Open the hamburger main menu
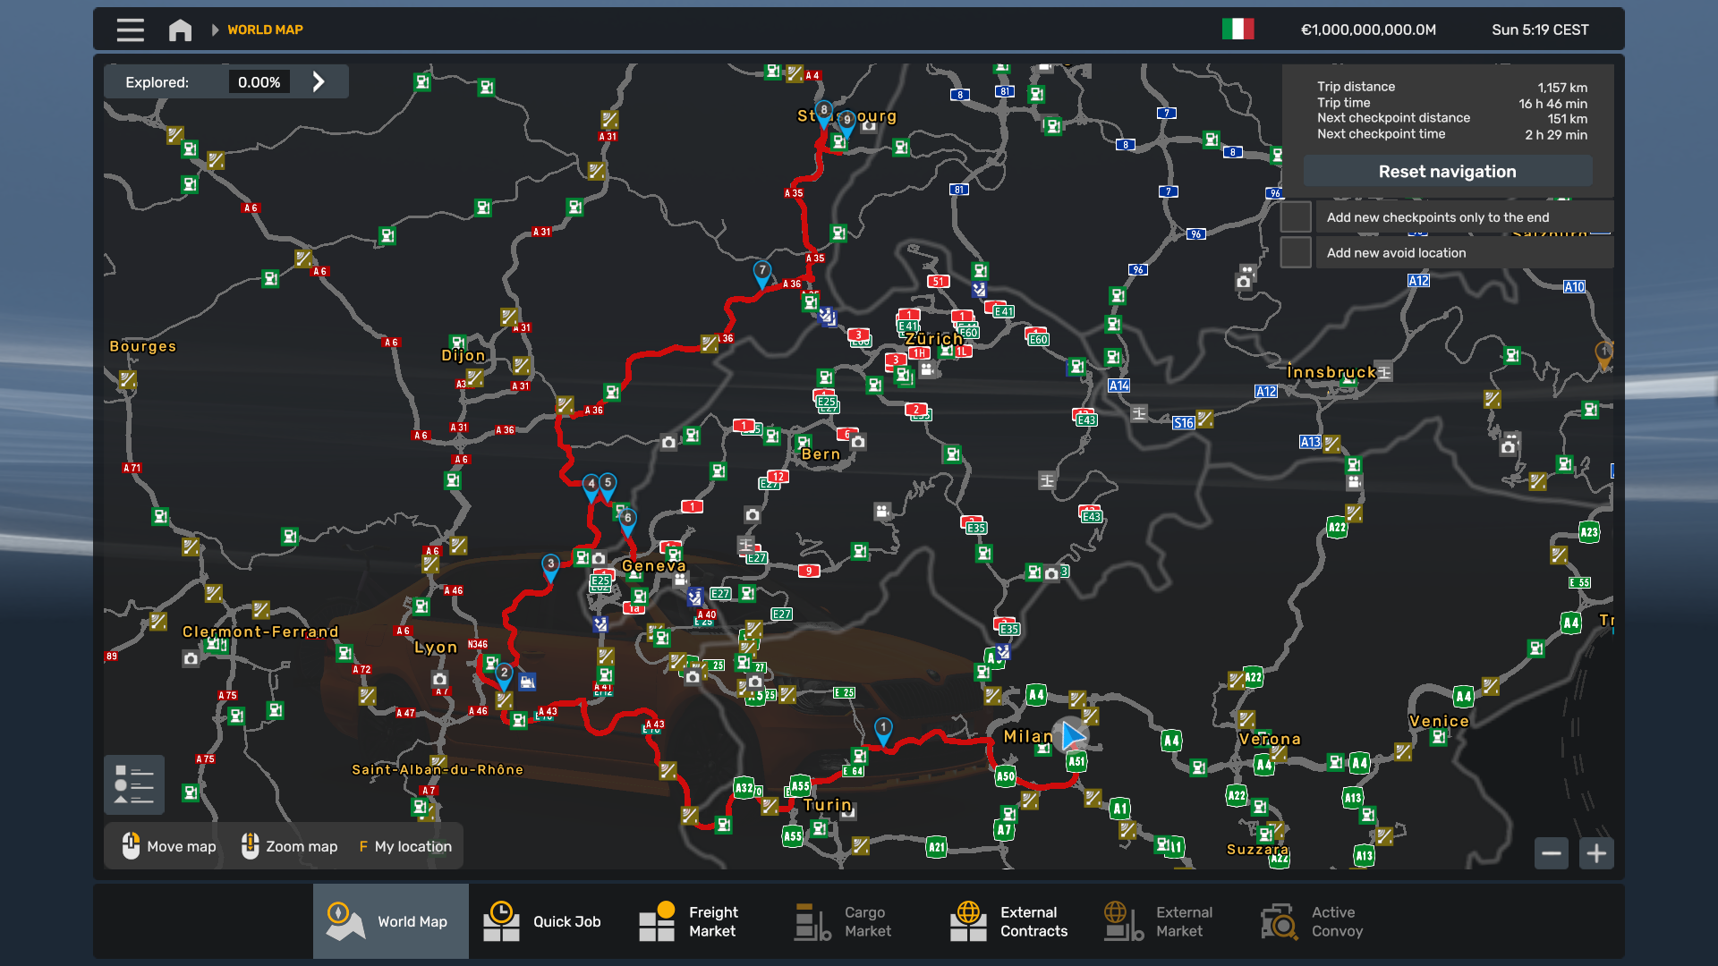The image size is (1718, 966). coord(130,30)
